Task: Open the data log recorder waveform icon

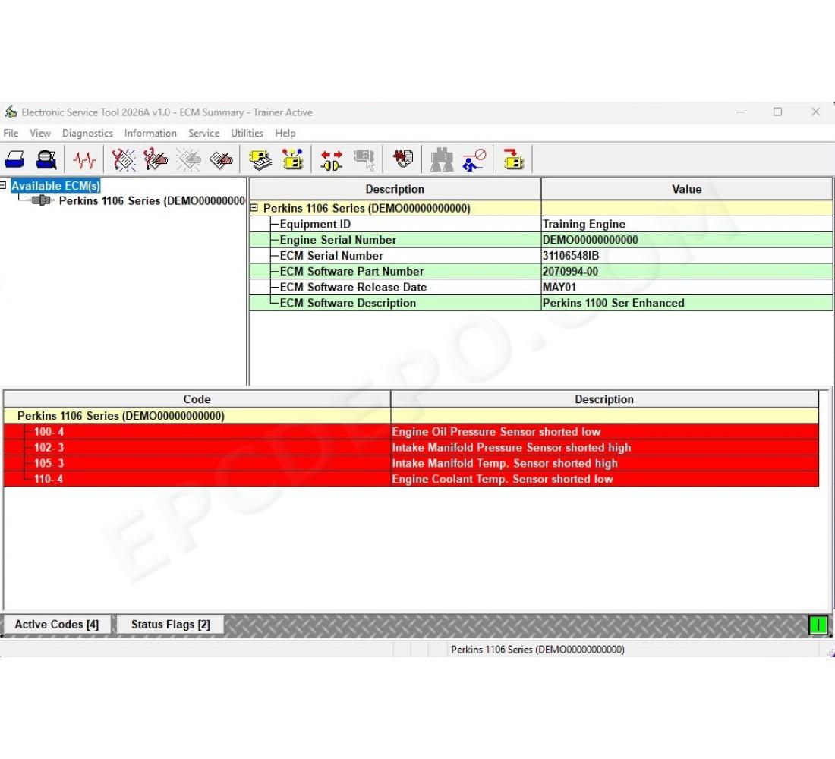Action: point(402,158)
